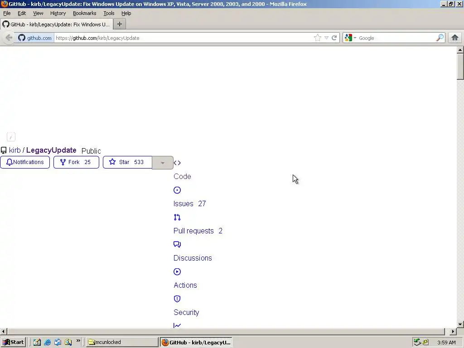Click the address bar URL field
464x348 pixels.
pos(184,38)
